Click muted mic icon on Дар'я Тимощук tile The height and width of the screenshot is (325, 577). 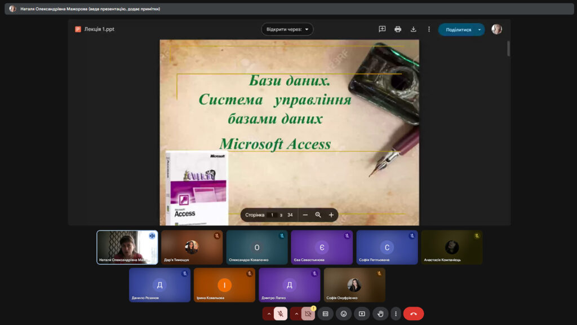pos(217,236)
